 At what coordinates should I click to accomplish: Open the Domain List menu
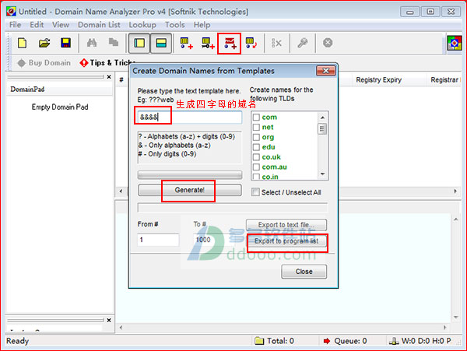pyautogui.click(x=99, y=25)
